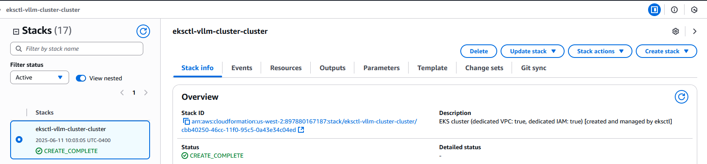This screenshot has width=707, height=164.
Task: Refresh the Stacks list
Action: pos(143,31)
